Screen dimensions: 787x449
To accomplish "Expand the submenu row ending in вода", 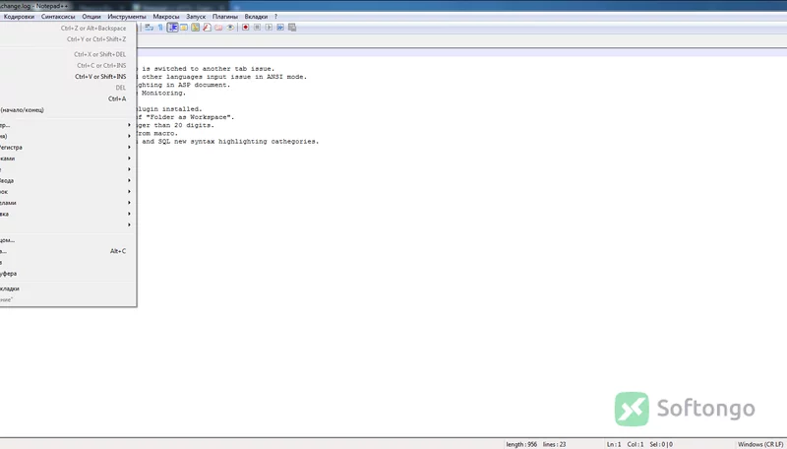I will point(68,180).
